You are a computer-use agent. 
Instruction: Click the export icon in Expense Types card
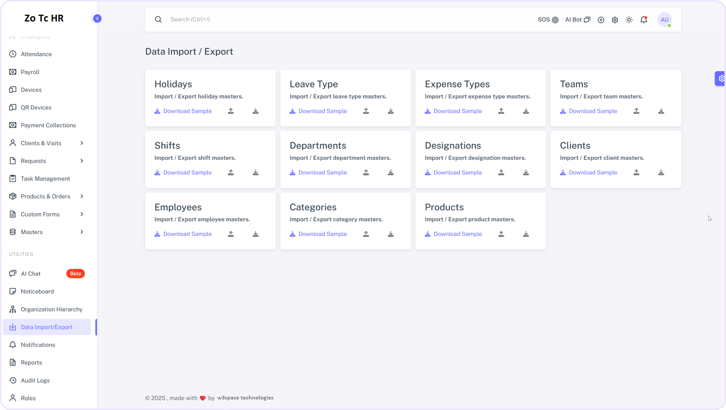(526, 111)
